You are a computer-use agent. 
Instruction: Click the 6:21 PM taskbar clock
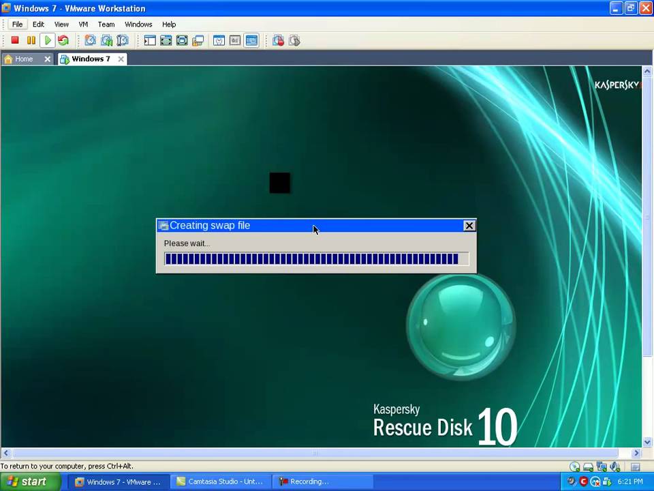(630, 481)
